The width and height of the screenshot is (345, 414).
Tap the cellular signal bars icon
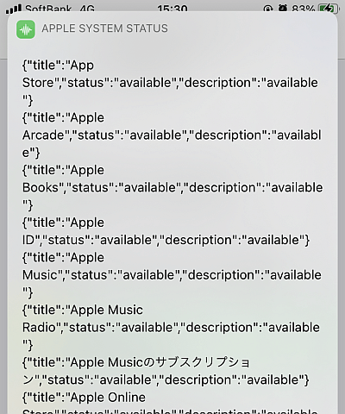coord(14,9)
